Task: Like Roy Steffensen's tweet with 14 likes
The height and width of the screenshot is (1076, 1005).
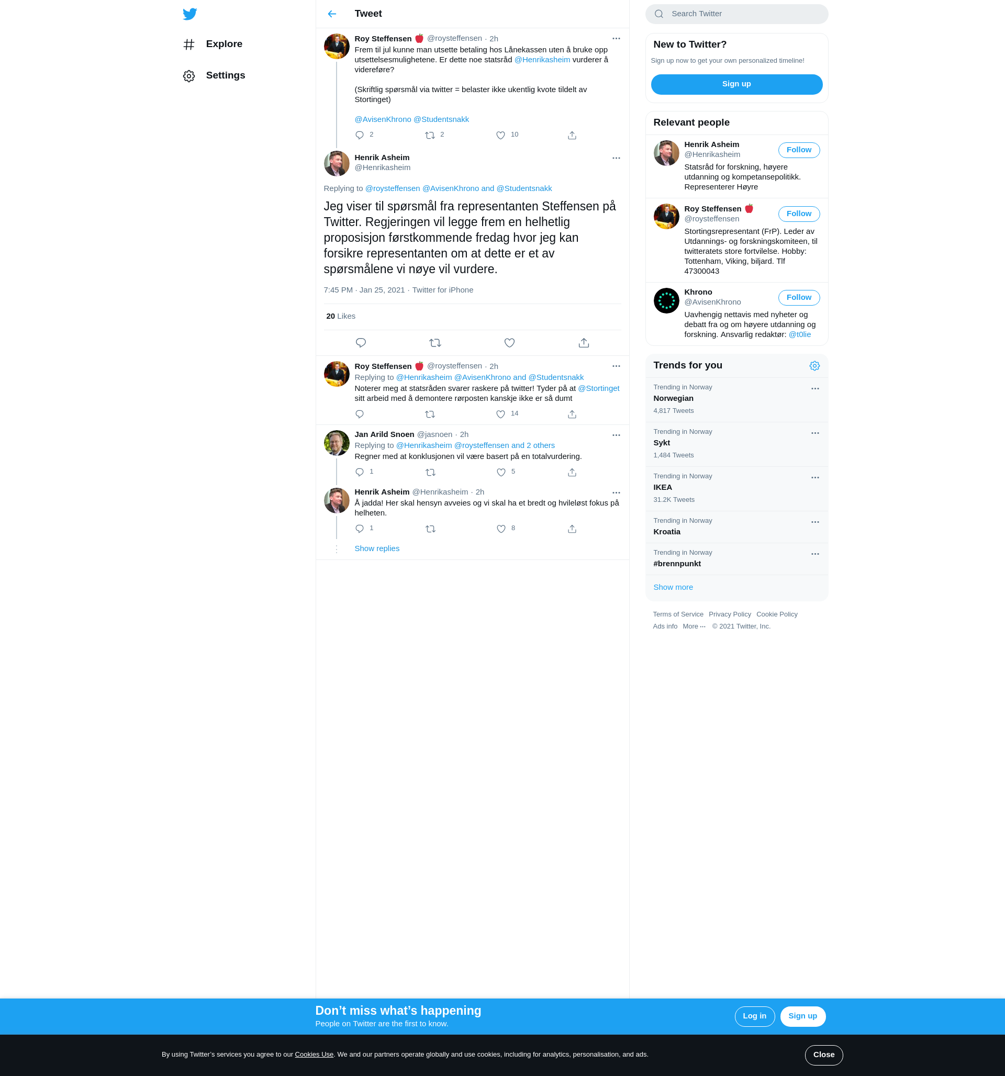Action: point(500,414)
